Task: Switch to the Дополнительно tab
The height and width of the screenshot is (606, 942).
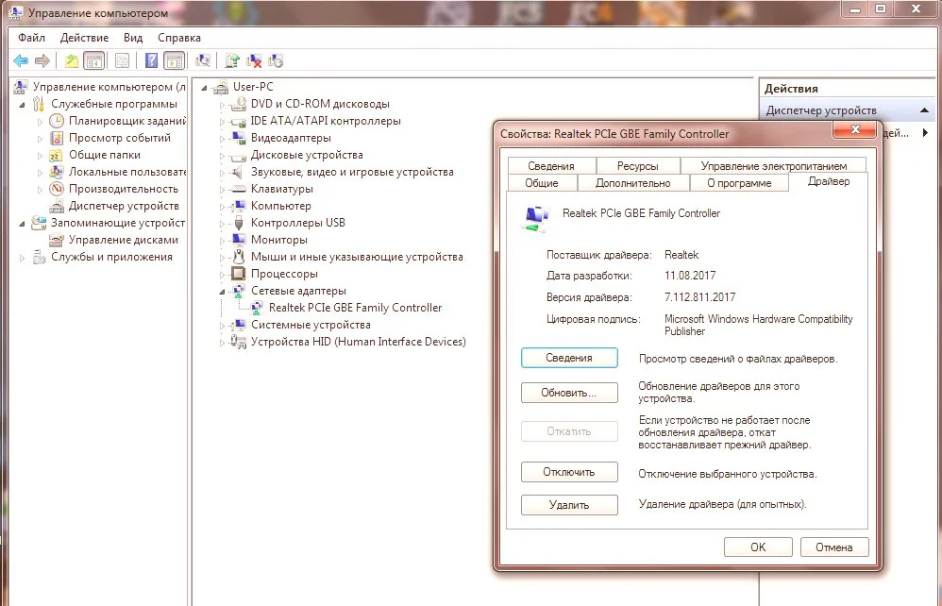Action: pyautogui.click(x=632, y=183)
